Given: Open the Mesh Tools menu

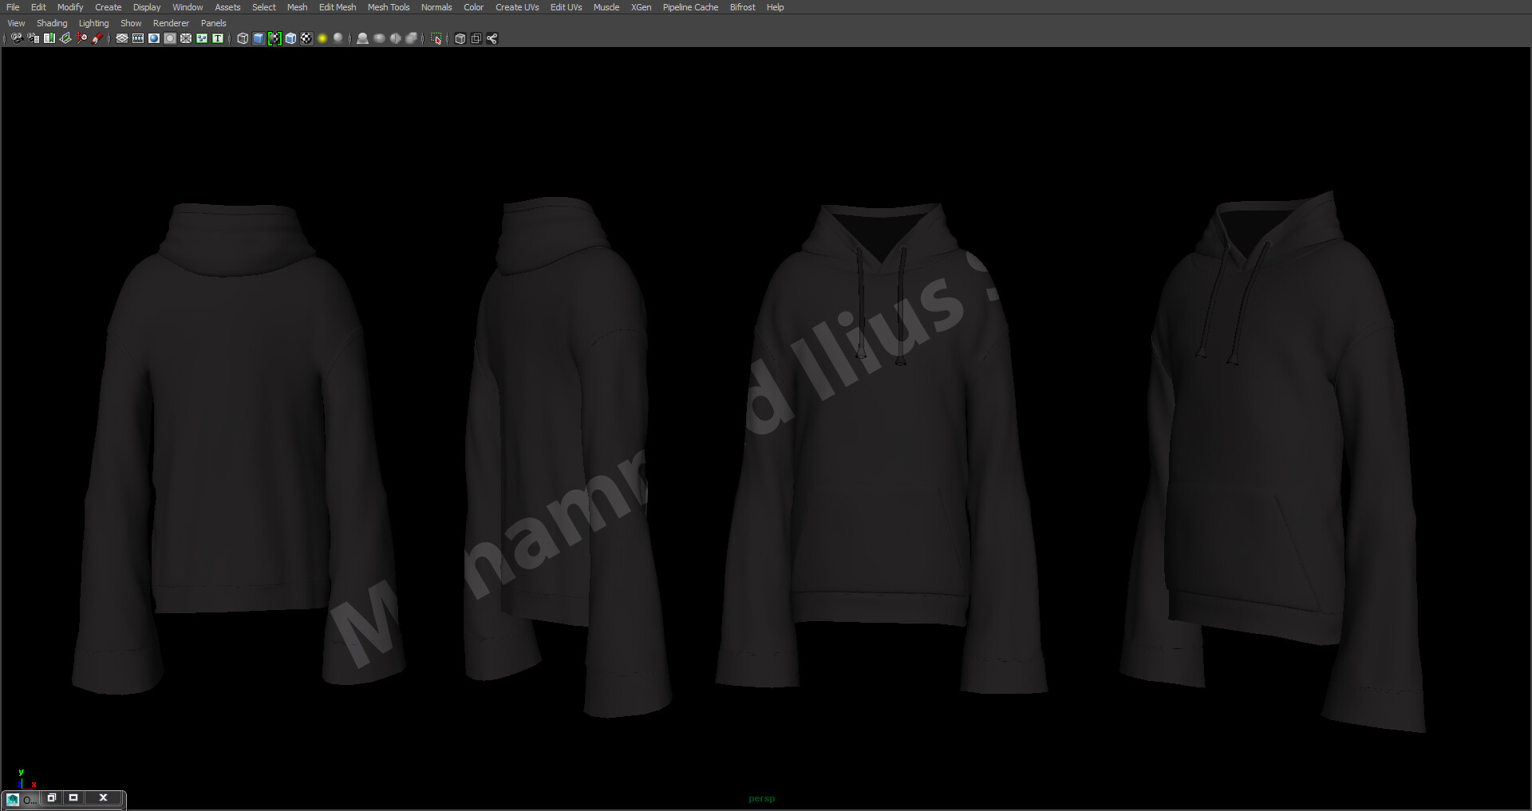Looking at the screenshot, I should tap(388, 7).
